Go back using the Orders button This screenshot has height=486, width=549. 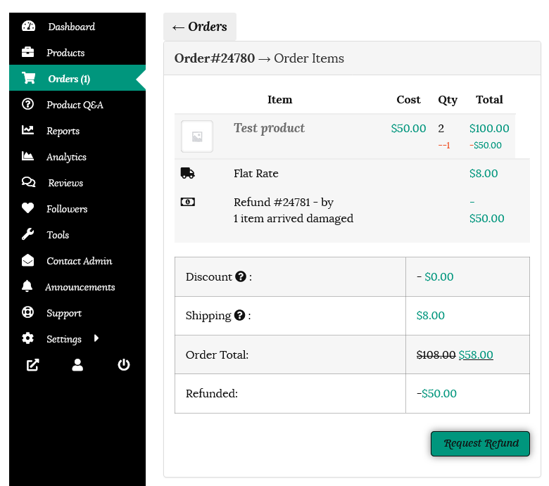[200, 27]
